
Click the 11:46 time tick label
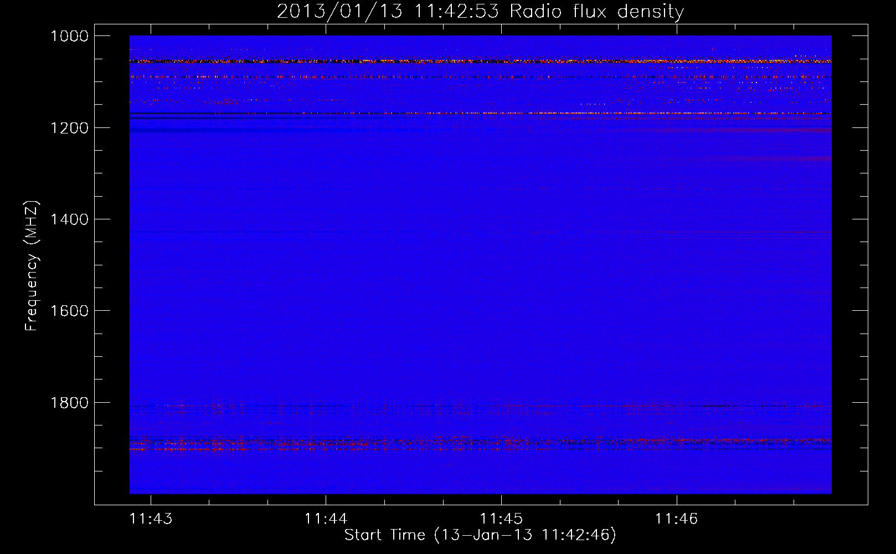click(677, 519)
